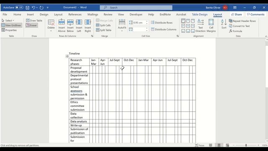This screenshot has height=151, width=268.
Task: Select Align Top Left alignment
Action: point(183,21)
